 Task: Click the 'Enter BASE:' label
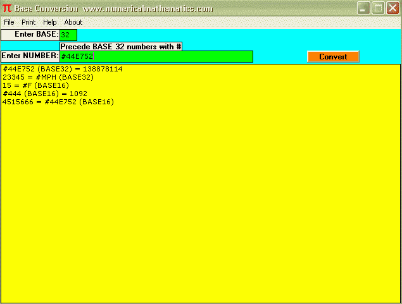point(30,35)
